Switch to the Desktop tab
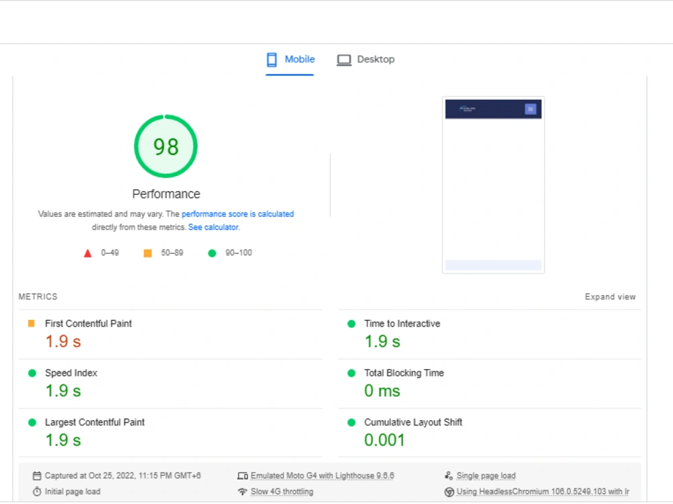 coord(365,60)
